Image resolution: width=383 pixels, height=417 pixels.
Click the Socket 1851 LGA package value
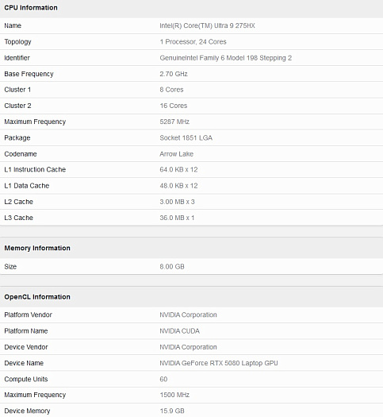[x=186, y=137]
